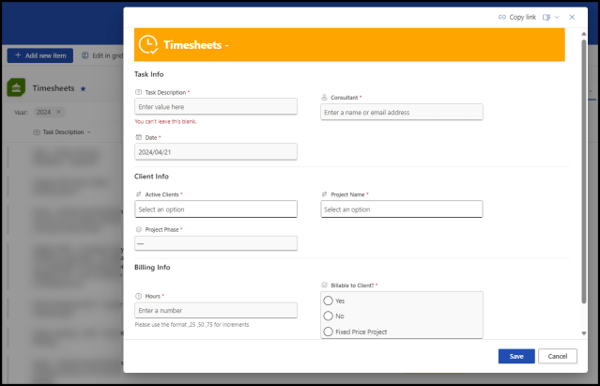This screenshot has height=386, width=600.
Task: Choose the Fixed Price Project option
Action: click(329, 332)
